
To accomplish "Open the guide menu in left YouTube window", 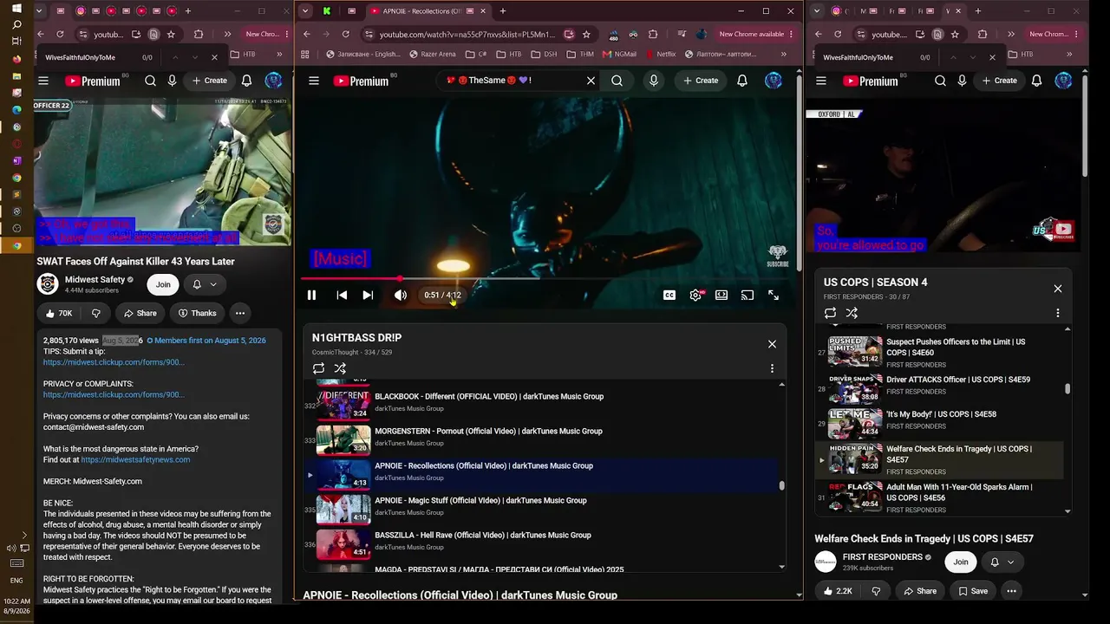I will (x=43, y=81).
